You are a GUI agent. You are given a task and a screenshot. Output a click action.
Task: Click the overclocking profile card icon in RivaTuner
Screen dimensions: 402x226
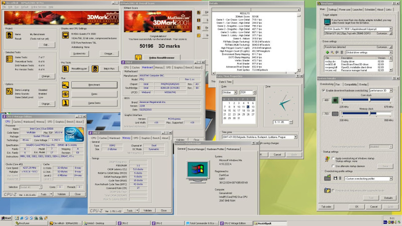click(327, 178)
